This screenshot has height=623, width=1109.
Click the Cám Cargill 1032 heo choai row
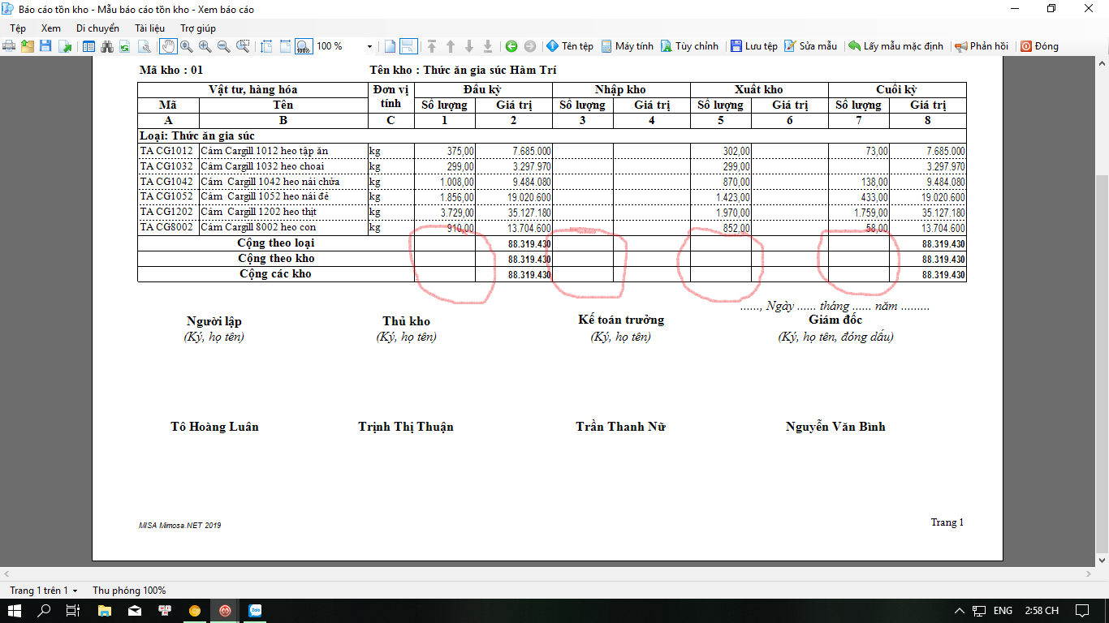click(x=552, y=166)
